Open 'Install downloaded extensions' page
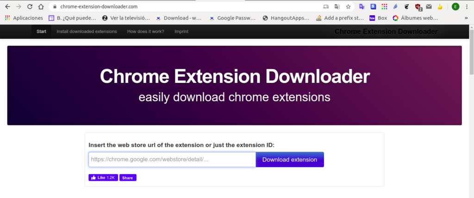The width and height of the screenshot is (474, 198). tap(87, 31)
